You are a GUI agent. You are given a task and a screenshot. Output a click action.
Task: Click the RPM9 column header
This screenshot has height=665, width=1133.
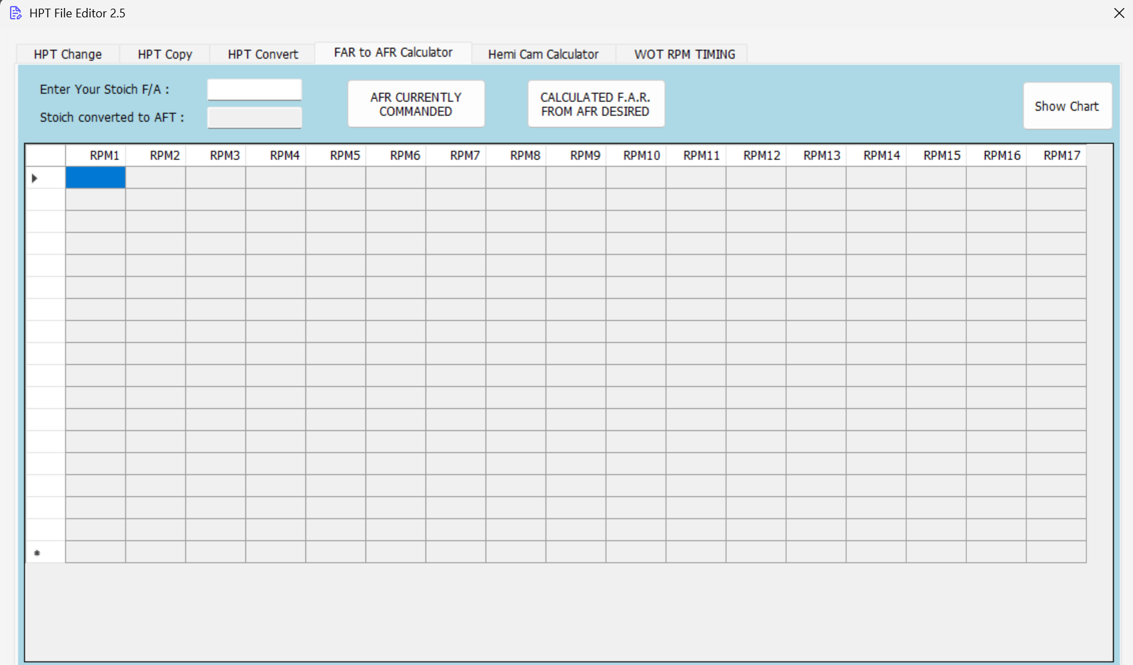click(x=586, y=155)
